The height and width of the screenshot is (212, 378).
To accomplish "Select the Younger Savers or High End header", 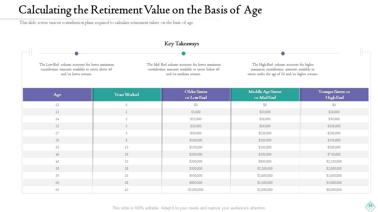I will 334,95.
